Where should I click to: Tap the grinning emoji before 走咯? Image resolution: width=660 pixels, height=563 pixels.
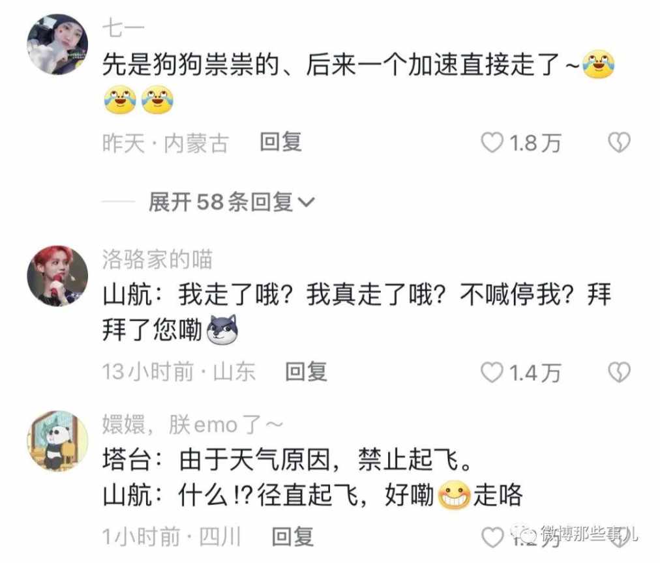pyautogui.click(x=454, y=495)
